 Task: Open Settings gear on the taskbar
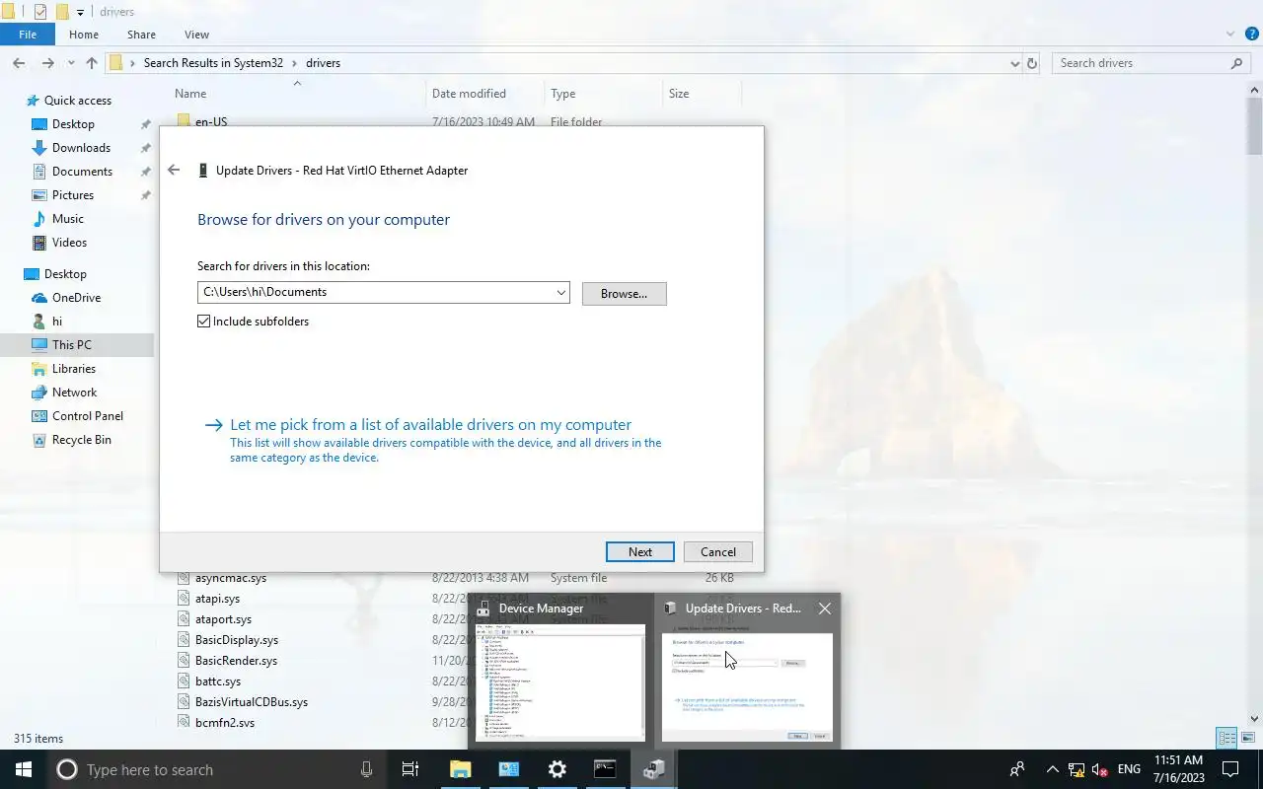(557, 769)
